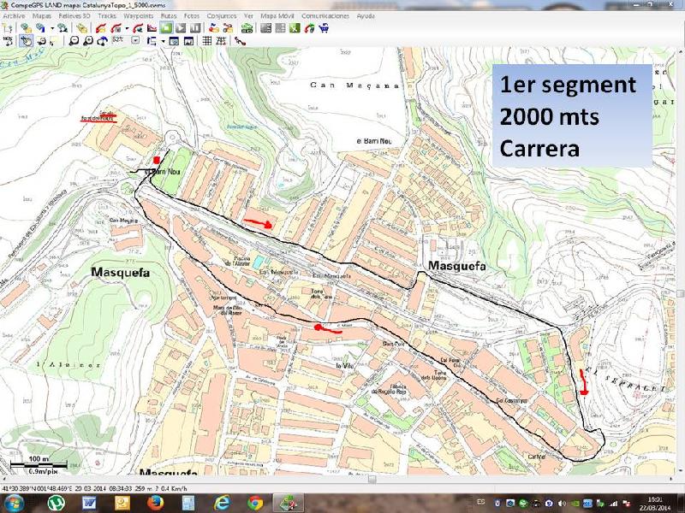
Task: Open the Tracks menu
Action: coord(107,16)
